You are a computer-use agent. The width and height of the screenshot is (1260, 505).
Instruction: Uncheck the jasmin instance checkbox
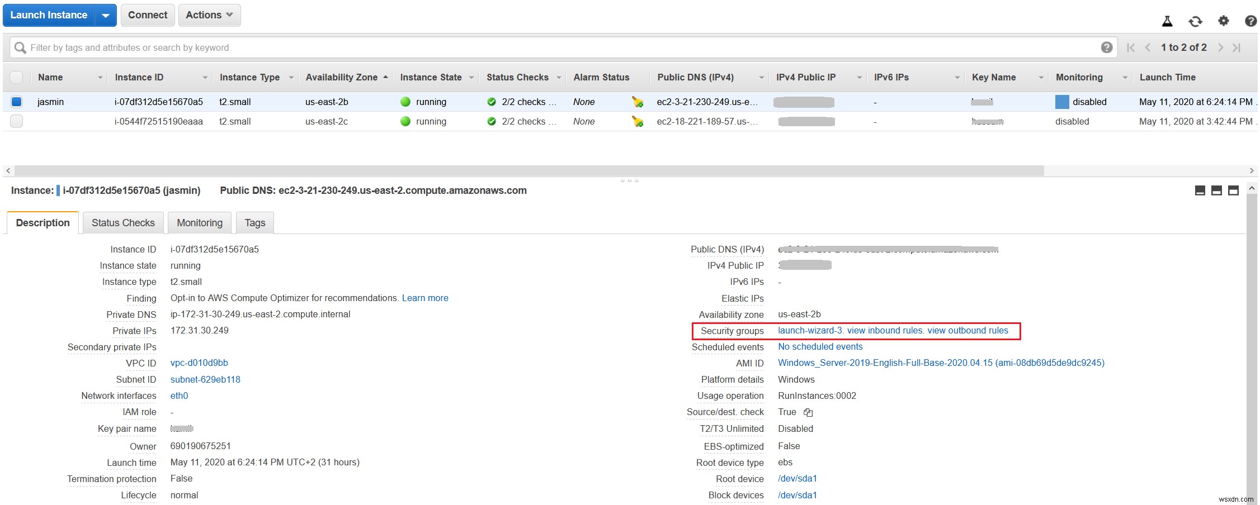click(x=17, y=102)
